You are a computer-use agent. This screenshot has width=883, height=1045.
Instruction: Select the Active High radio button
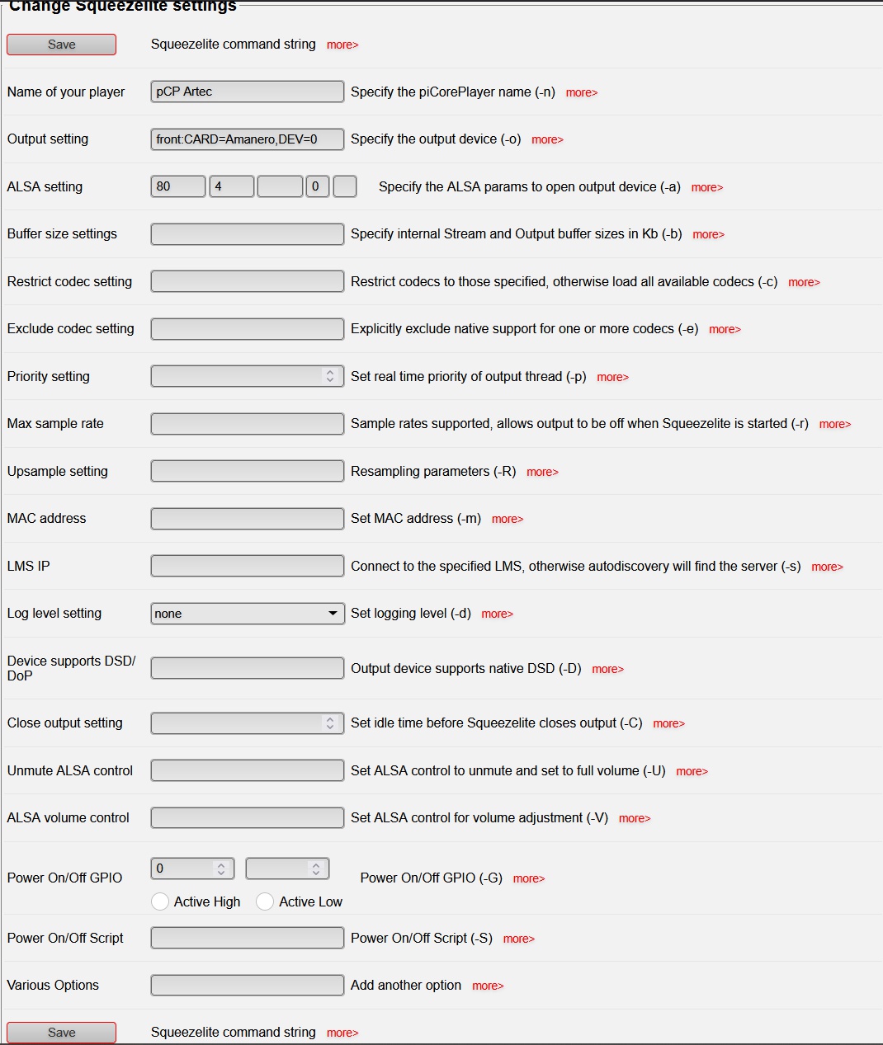(x=160, y=901)
